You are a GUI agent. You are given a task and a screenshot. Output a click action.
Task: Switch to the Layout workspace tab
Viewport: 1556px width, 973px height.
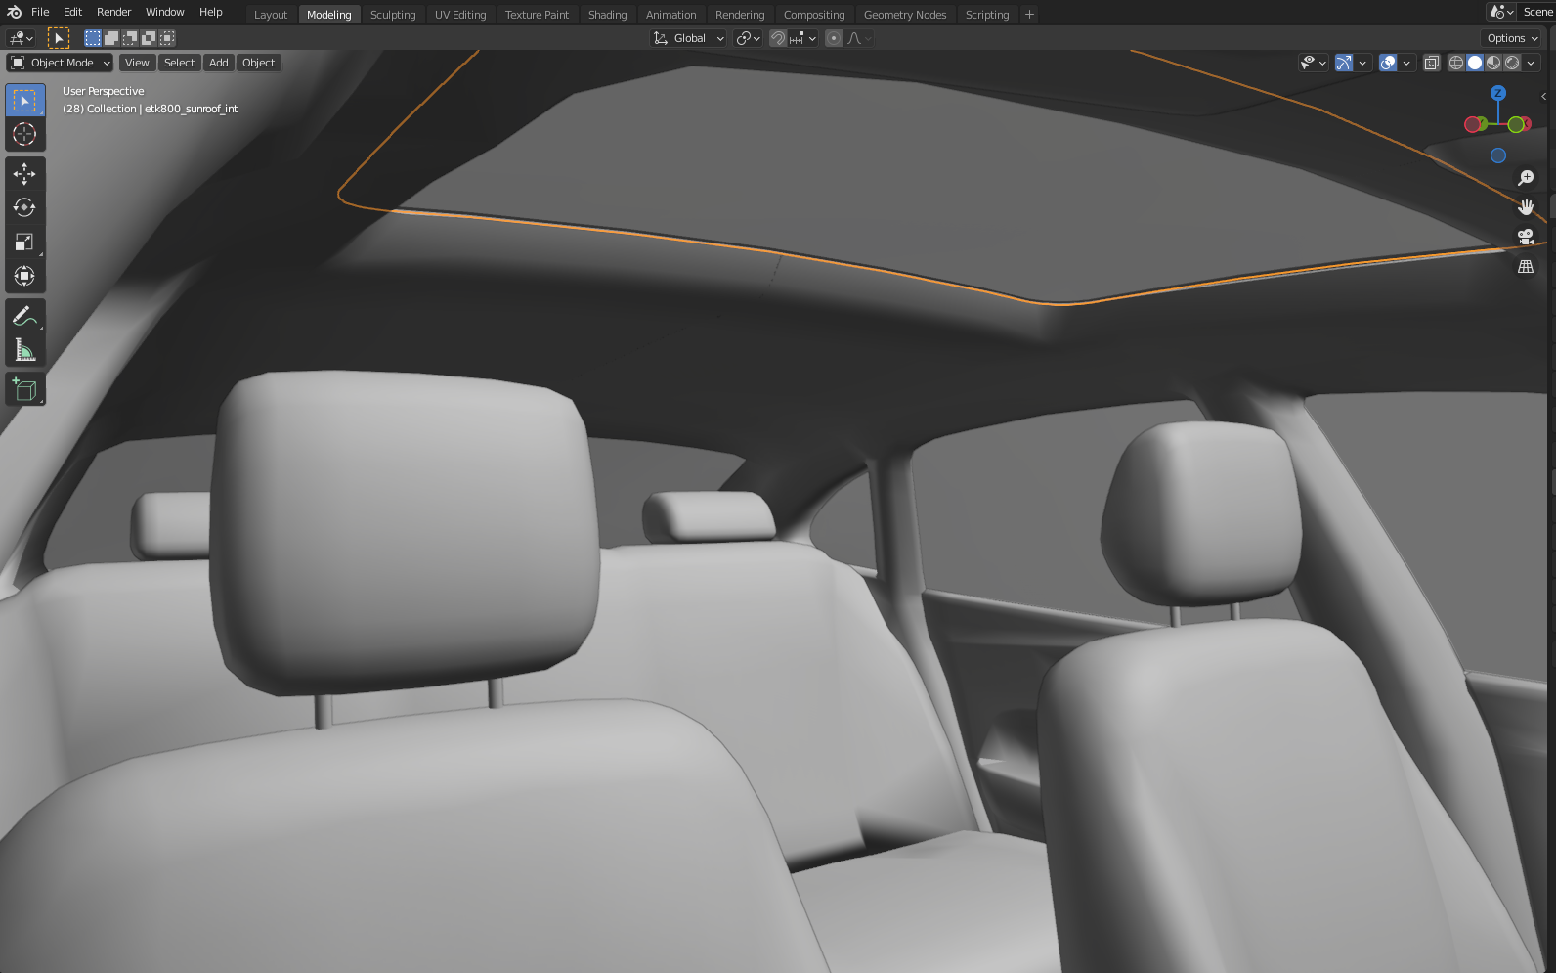pyautogui.click(x=271, y=15)
